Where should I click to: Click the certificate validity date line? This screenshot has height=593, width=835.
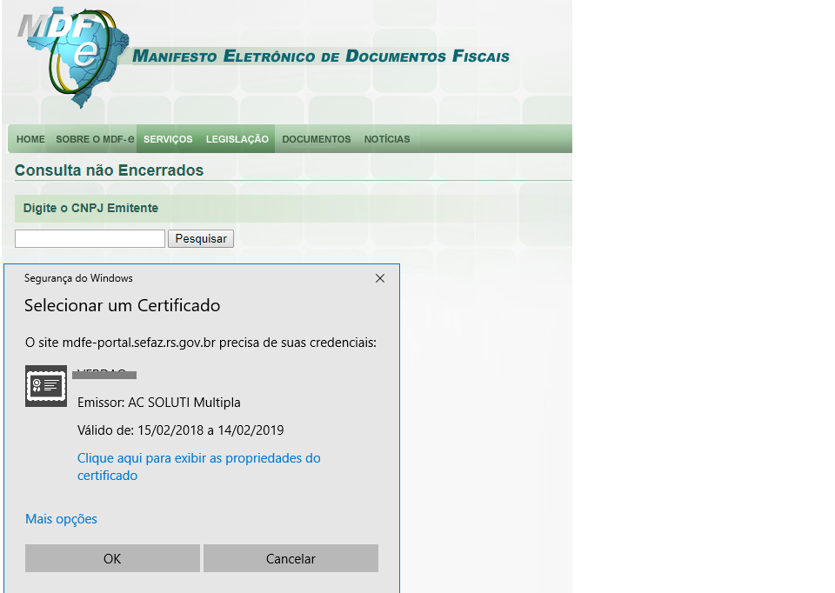pos(180,430)
